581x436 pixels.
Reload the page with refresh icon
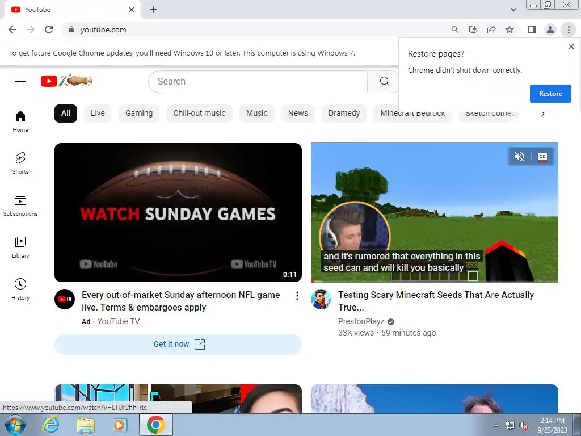pos(49,30)
